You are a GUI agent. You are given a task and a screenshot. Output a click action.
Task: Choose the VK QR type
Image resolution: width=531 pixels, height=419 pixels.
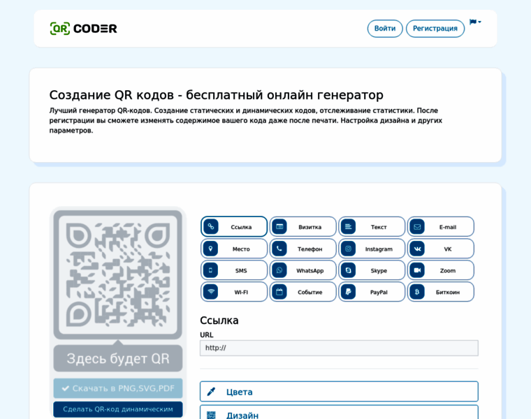point(441,249)
